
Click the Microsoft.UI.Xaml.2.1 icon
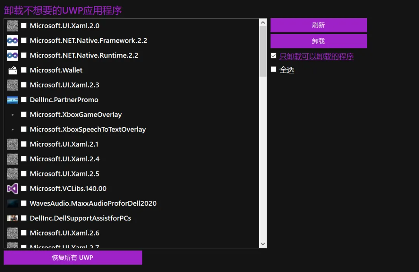tap(12, 144)
